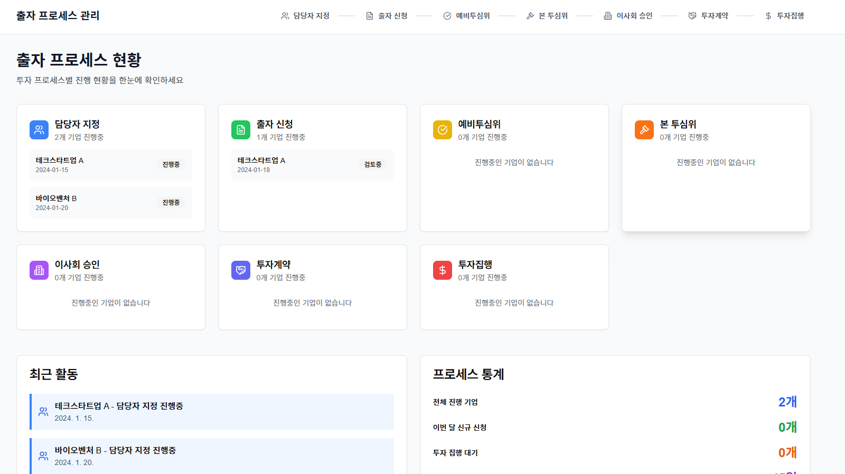Image resolution: width=845 pixels, height=474 pixels.
Task: Open 테크스타트업 A row dated 2024-01-18
Action: (313, 165)
